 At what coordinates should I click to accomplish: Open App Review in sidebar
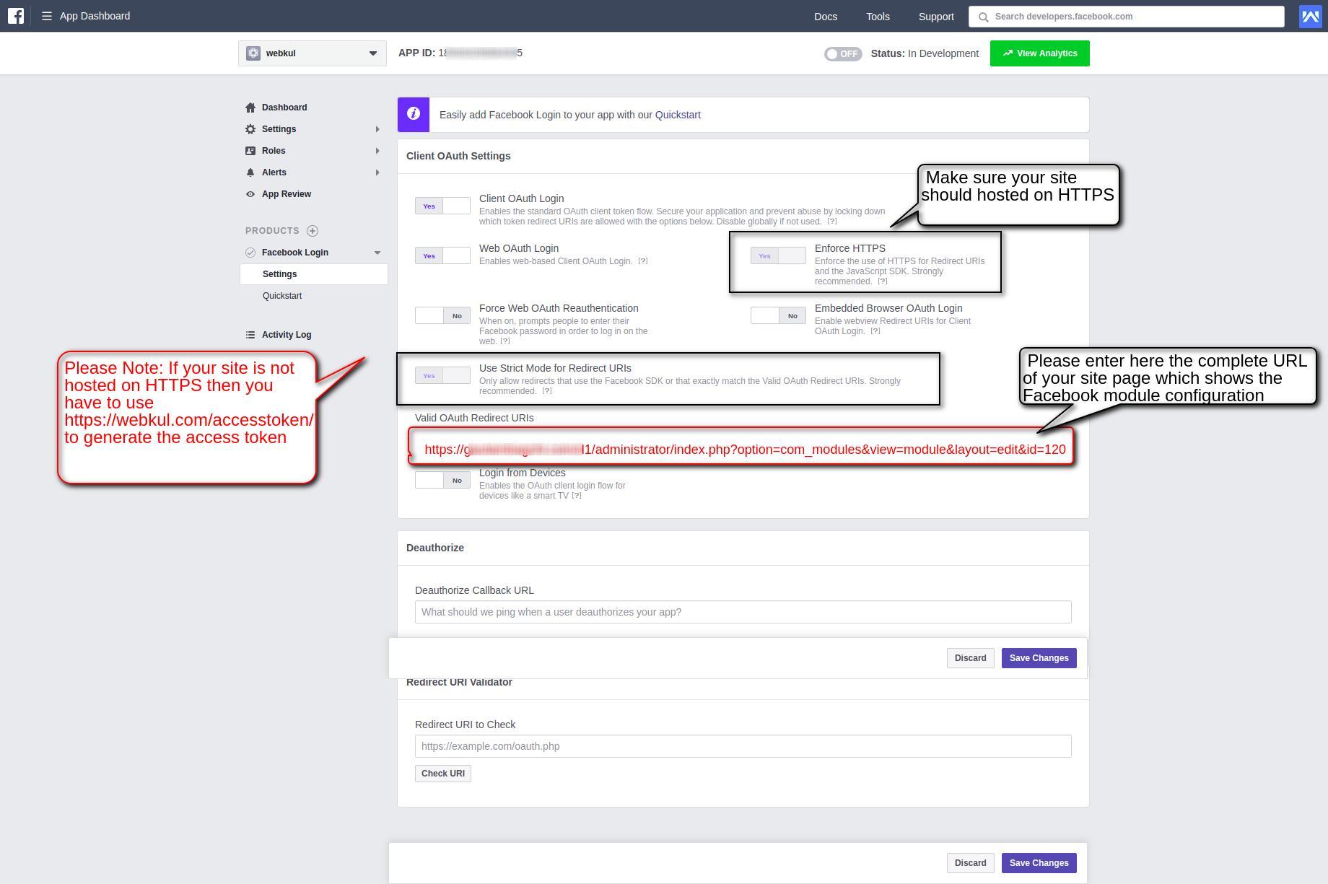point(287,194)
